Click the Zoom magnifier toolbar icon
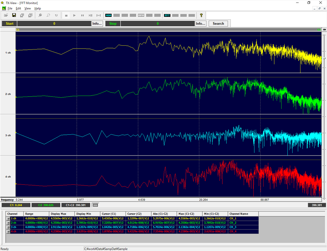Screen dimensions: 327x251 pos(41,15)
